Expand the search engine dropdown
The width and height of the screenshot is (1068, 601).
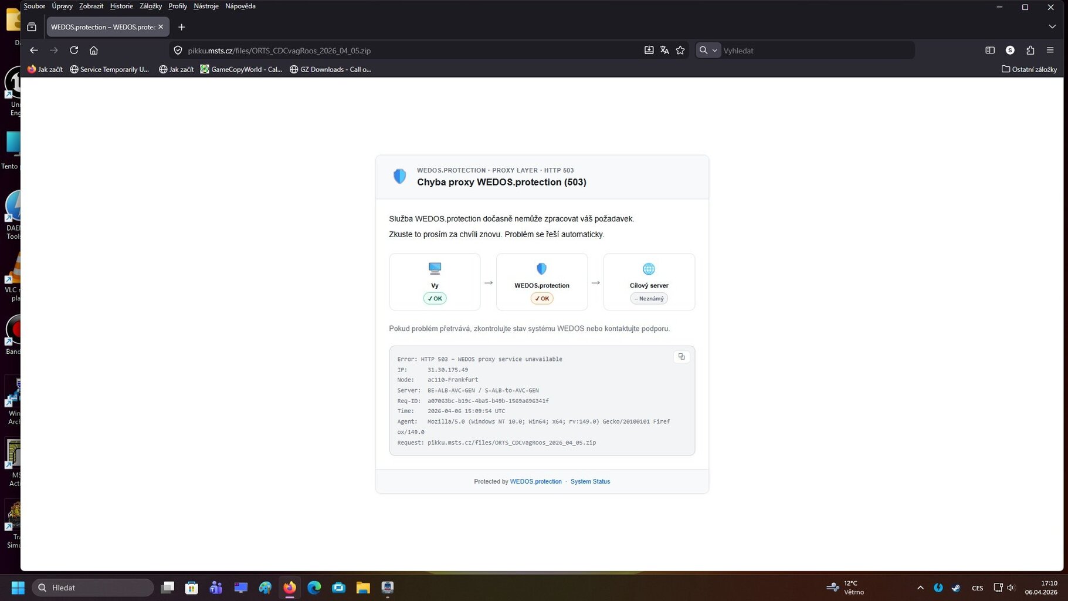(x=708, y=50)
